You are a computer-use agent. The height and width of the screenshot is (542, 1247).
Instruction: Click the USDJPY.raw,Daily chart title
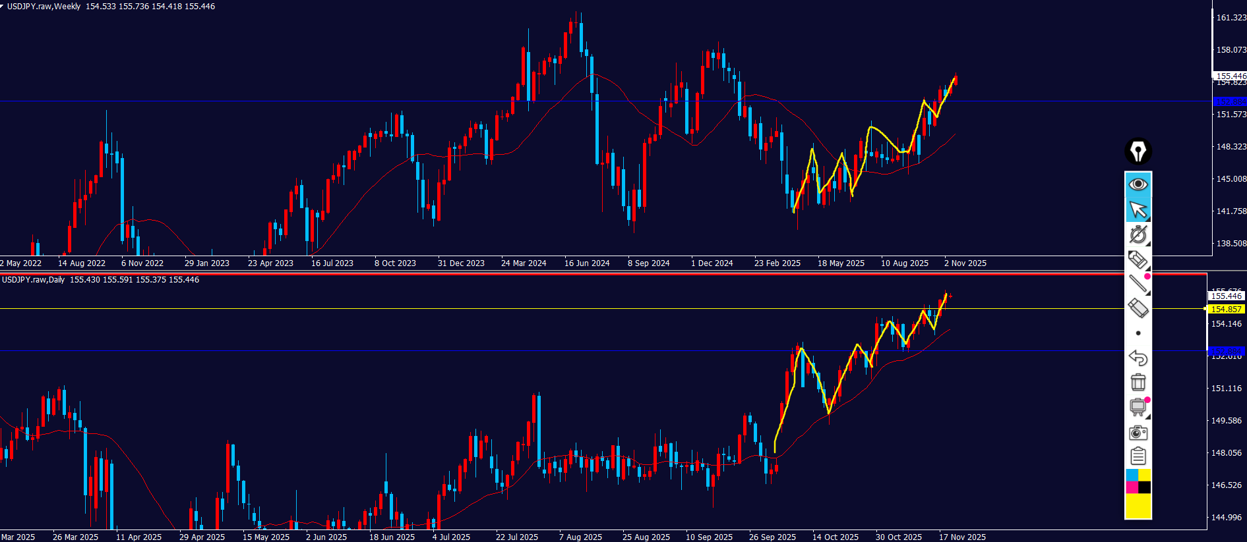point(34,280)
